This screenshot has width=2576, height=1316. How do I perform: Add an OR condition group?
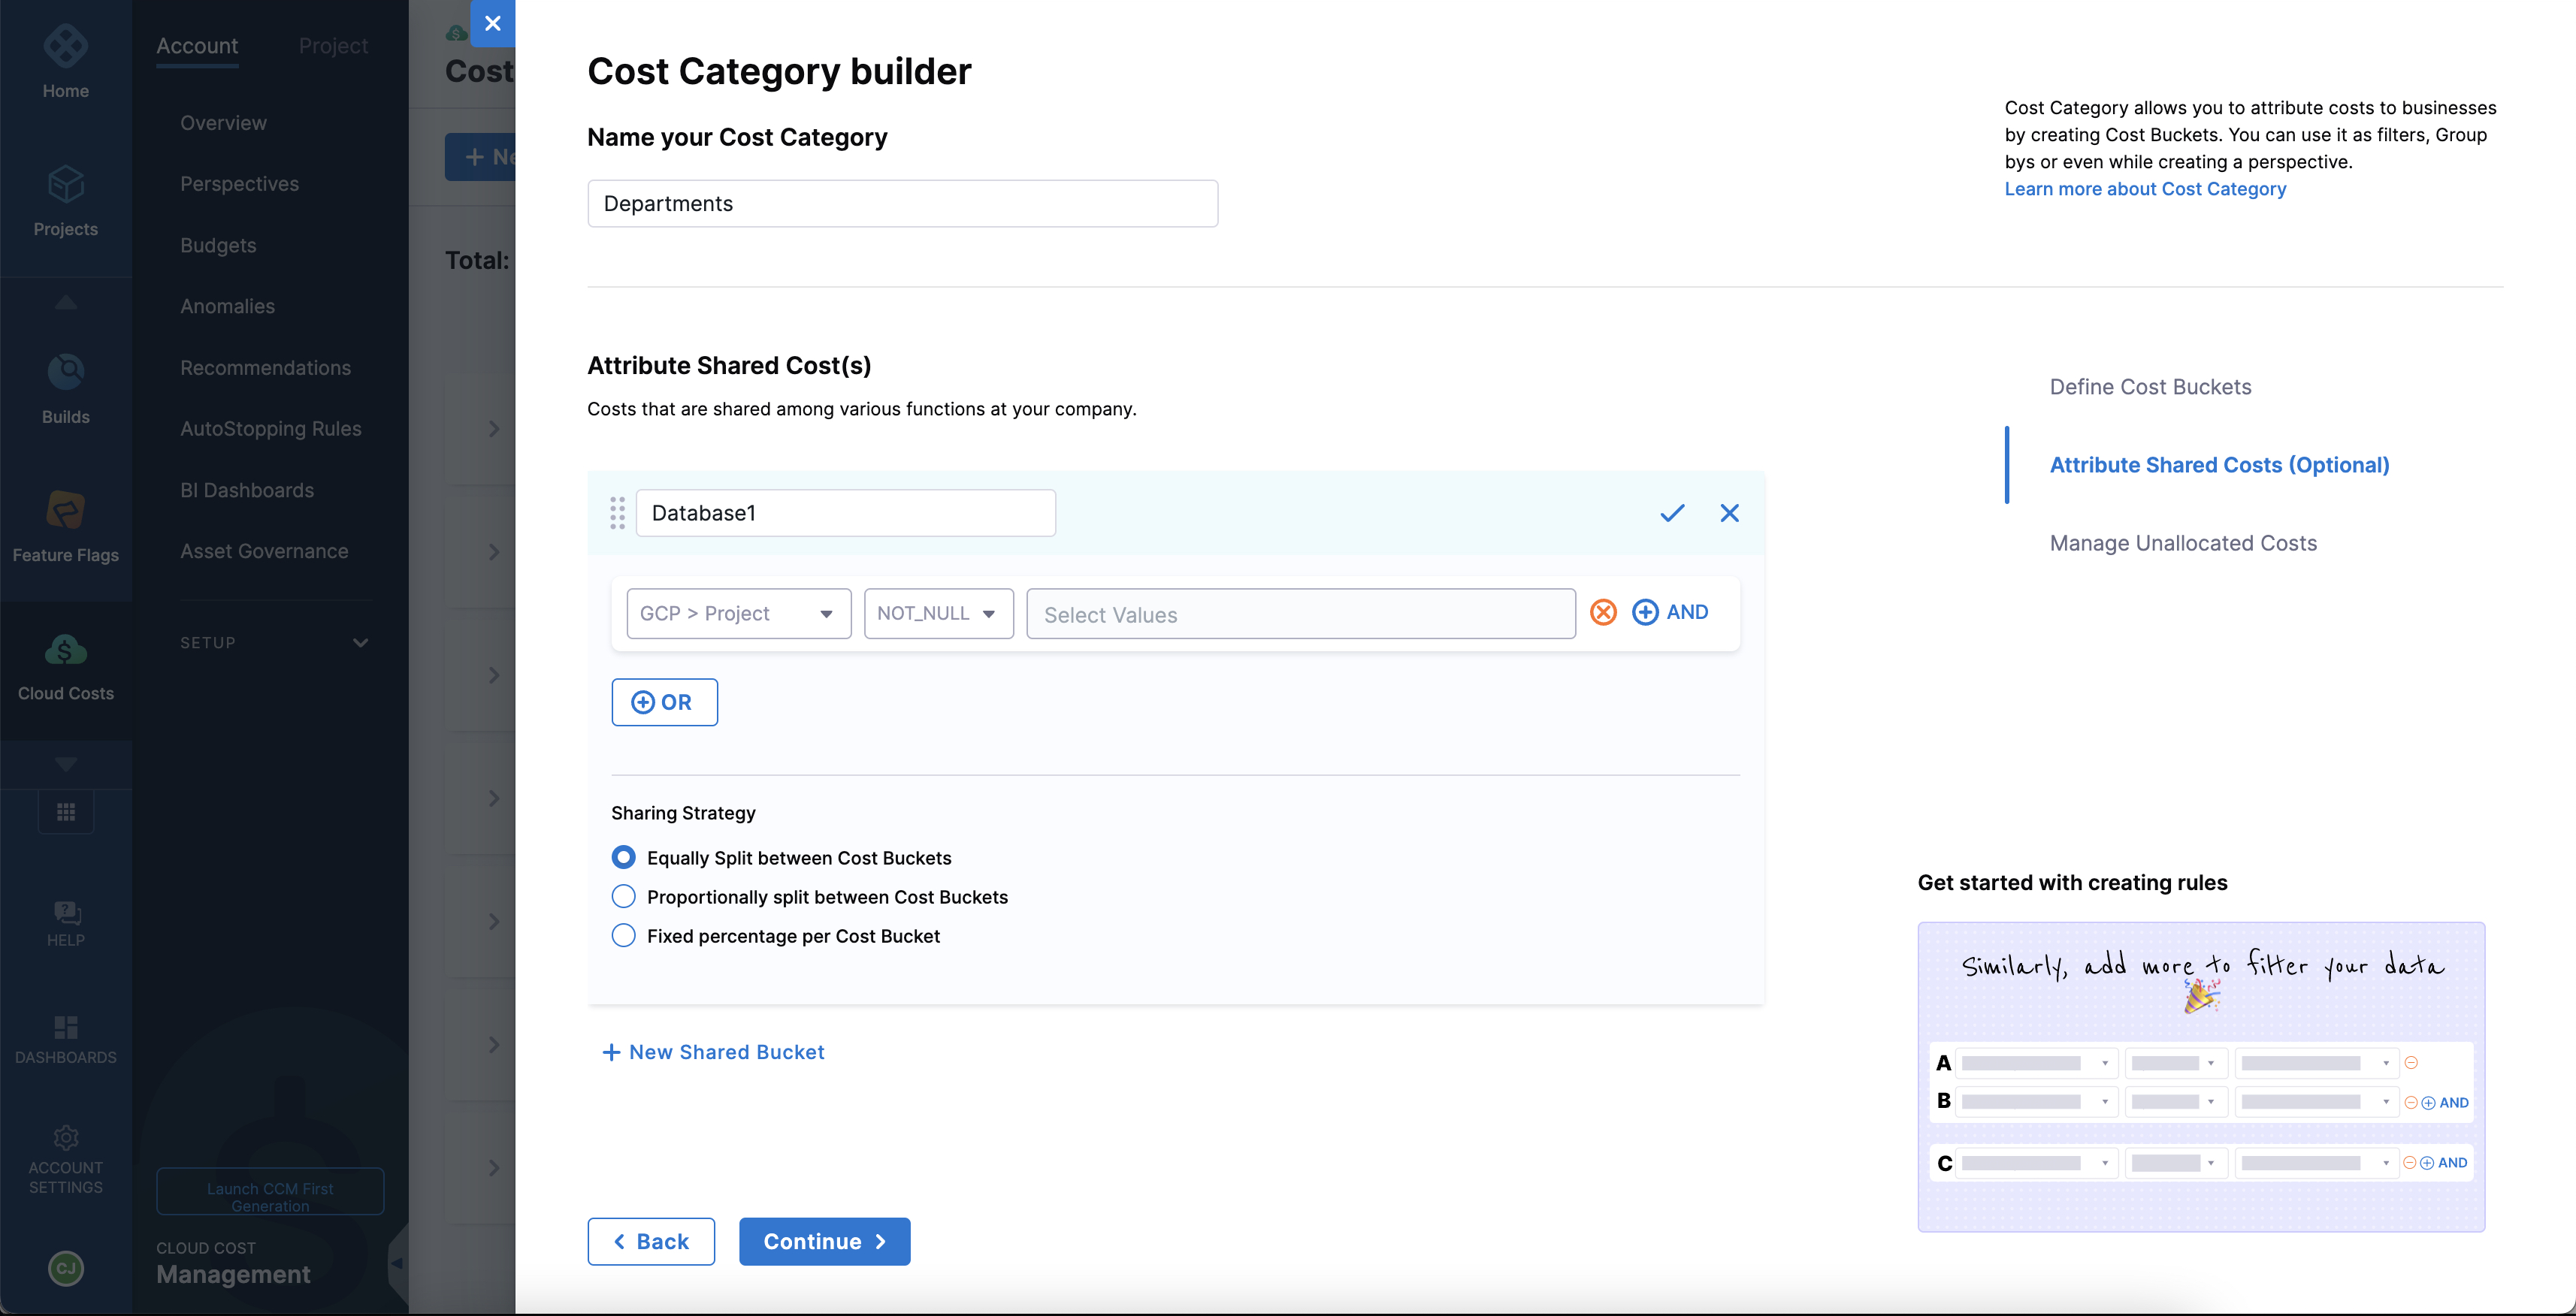click(x=664, y=702)
